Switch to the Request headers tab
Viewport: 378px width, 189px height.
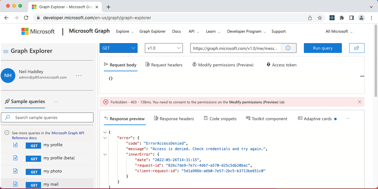pos(164,65)
